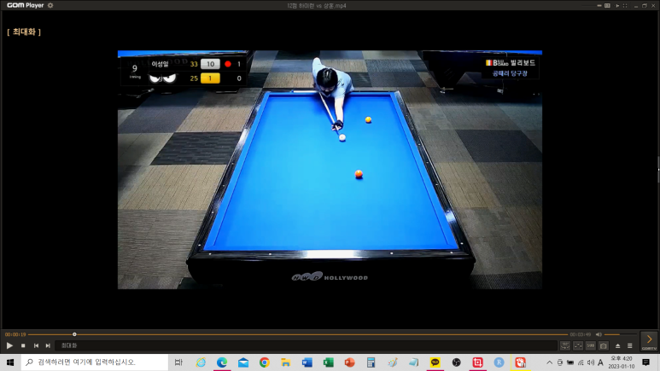The height and width of the screenshot is (371, 660).
Task: Toggle the compact skin mode icon in title bar
Action: pos(607,5)
